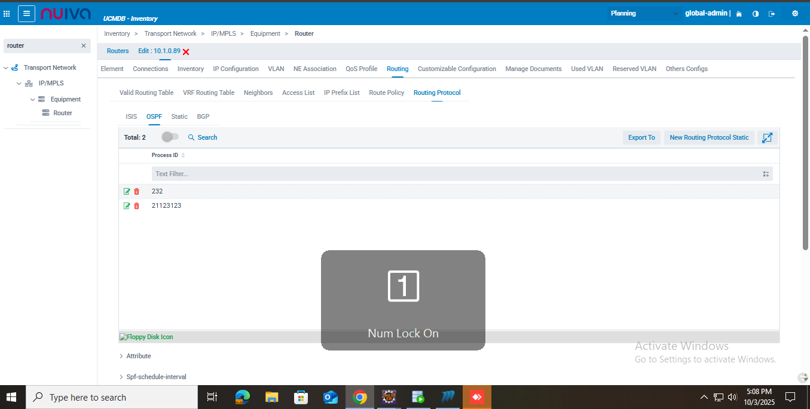Delete OSPF process 21123123 via trash icon
The image size is (810, 409).
[x=136, y=206]
